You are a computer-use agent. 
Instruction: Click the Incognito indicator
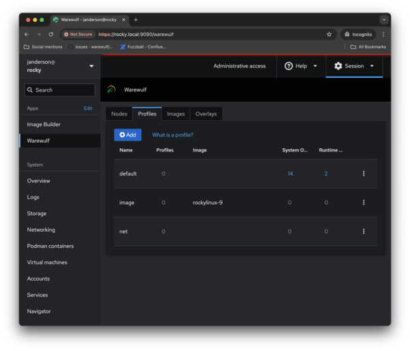[358, 34]
